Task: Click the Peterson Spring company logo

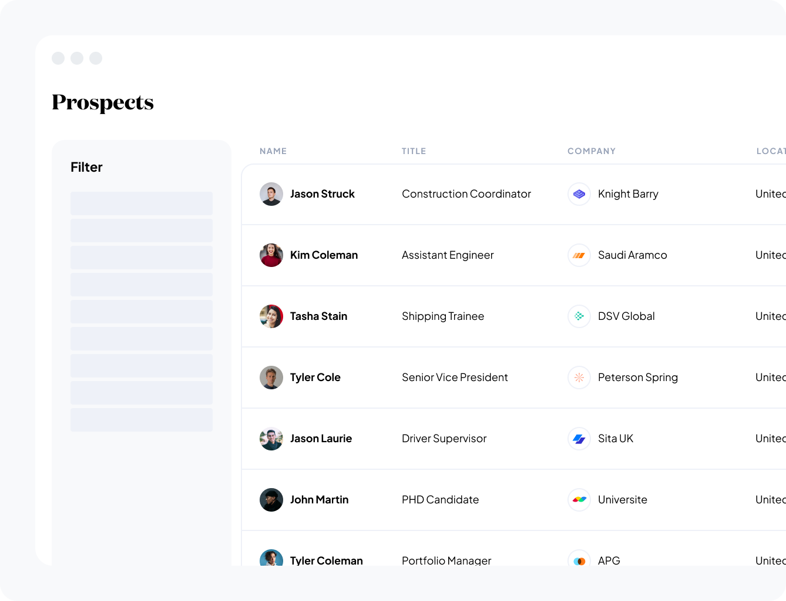Action: pyautogui.click(x=579, y=378)
